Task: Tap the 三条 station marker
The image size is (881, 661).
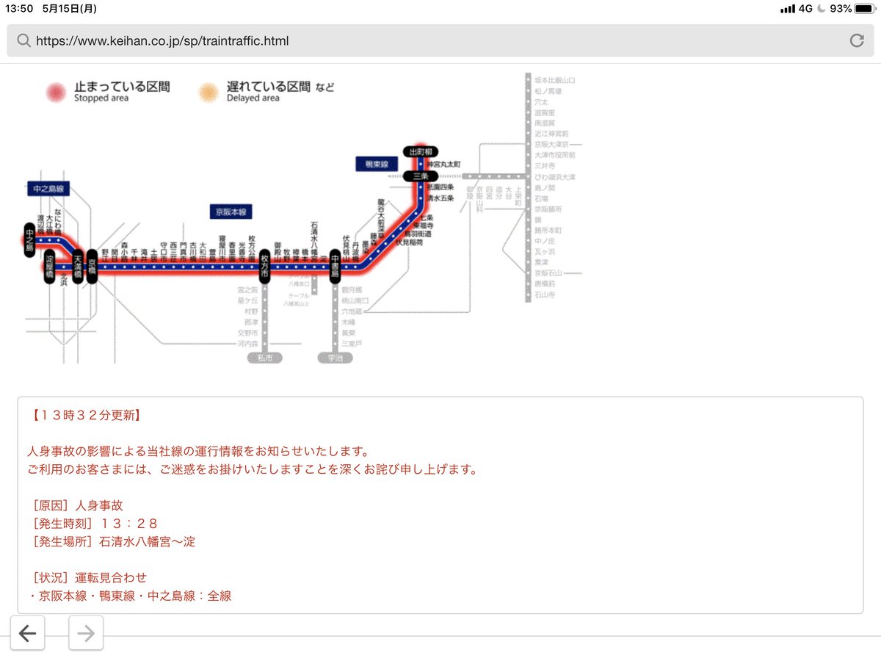Action: [x=421, y=176]
